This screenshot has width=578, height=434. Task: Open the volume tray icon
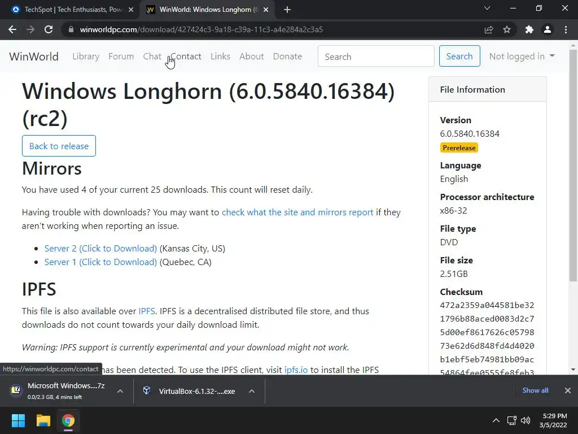coord(526,420)
